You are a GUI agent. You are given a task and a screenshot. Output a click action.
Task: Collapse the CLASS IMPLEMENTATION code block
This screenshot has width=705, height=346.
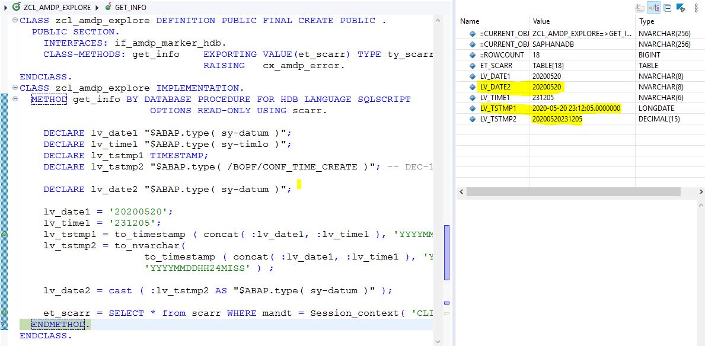(x=15, y=88)
